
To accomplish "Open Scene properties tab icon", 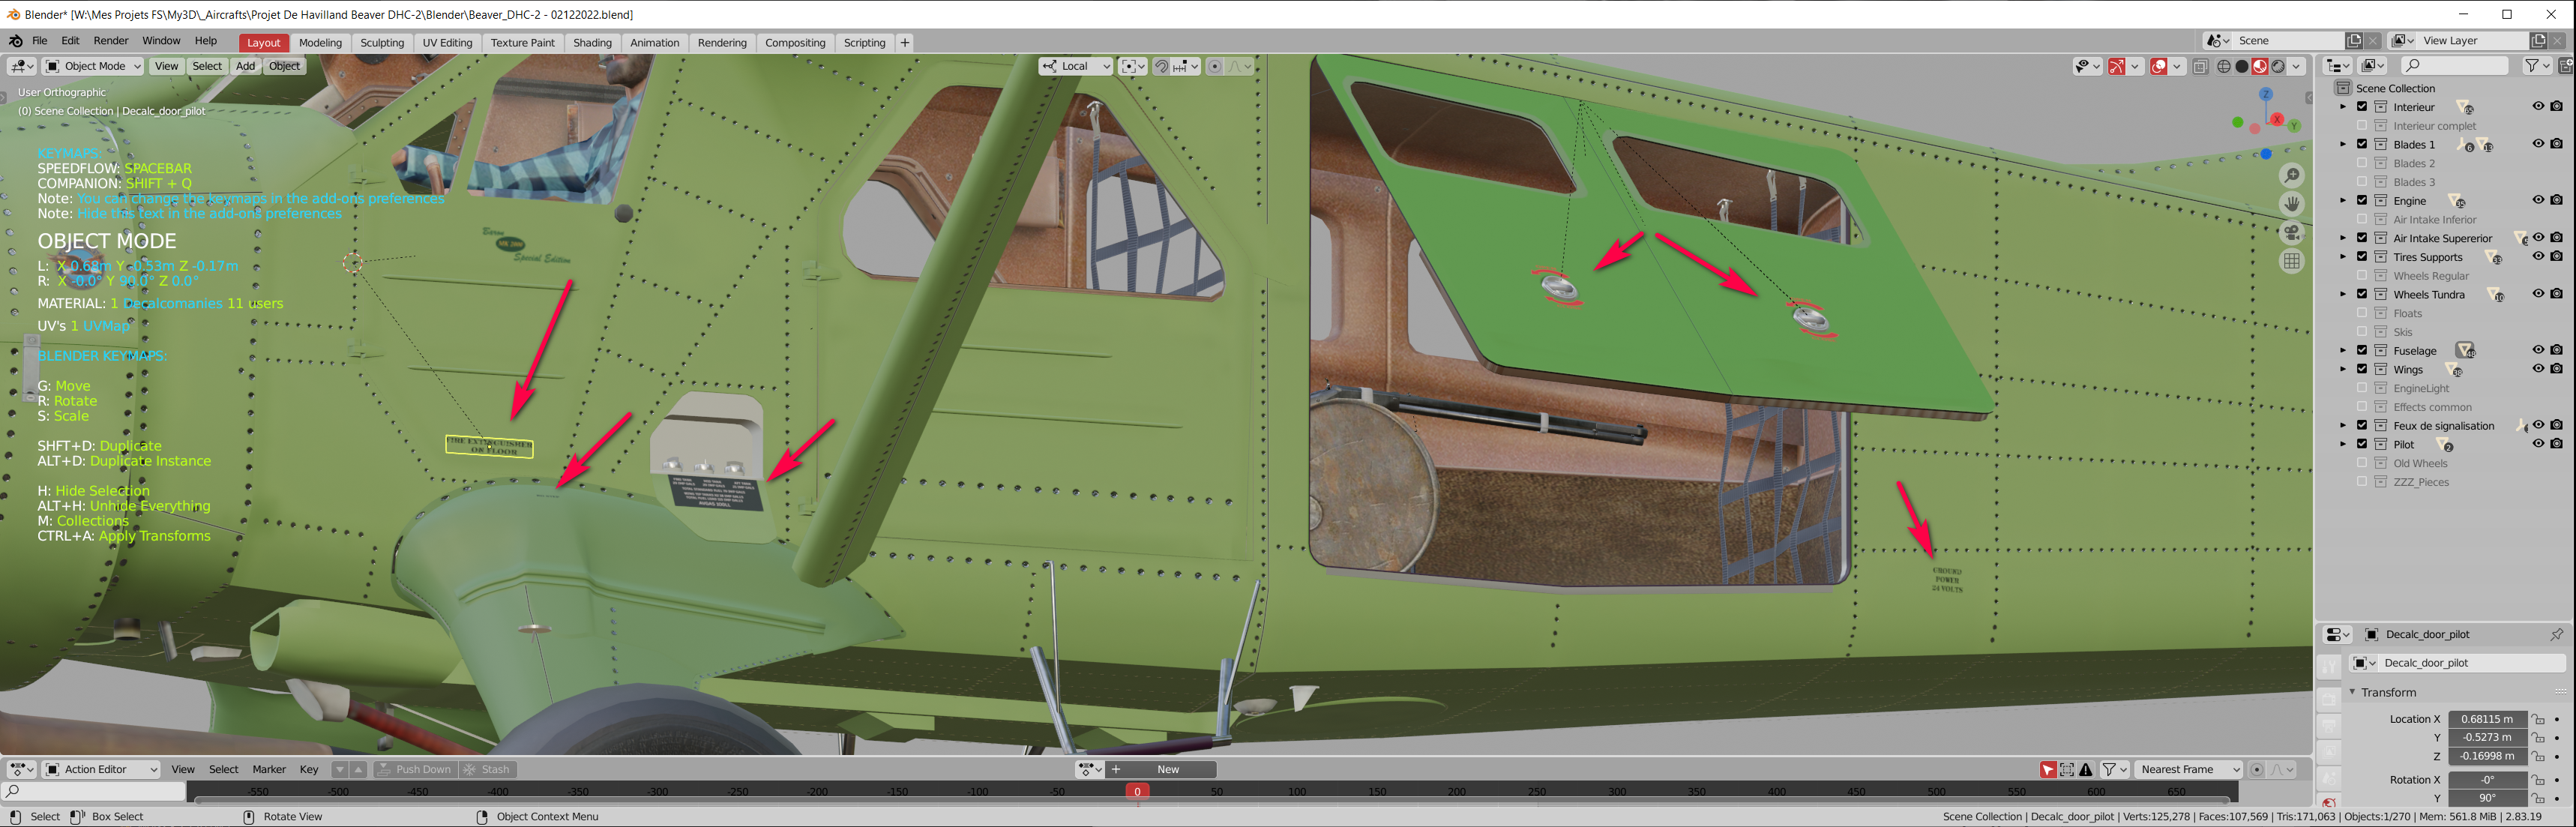I will coord(2330,778).
